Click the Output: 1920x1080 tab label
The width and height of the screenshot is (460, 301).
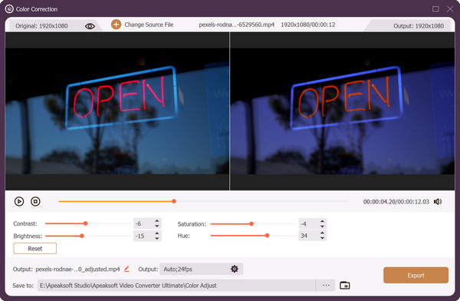pos(419,26)
